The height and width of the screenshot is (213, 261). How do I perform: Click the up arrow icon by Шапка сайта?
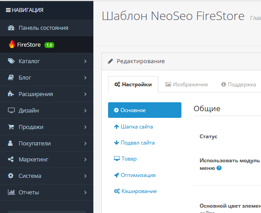tap(116, 127)
